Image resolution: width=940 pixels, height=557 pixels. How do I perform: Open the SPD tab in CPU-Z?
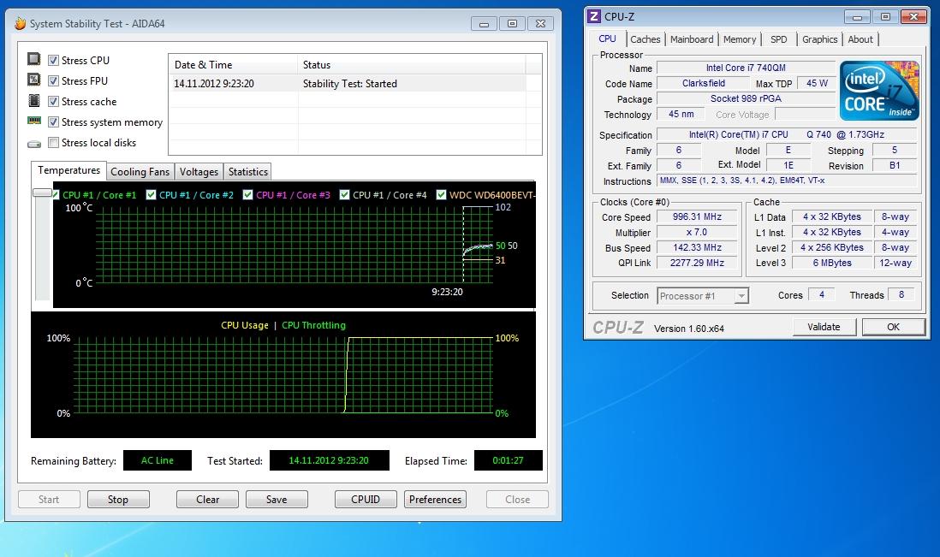pos(779,39)
